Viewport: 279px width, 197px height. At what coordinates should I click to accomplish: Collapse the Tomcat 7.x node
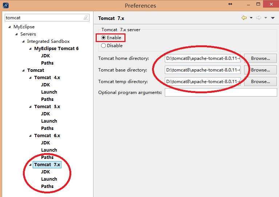(x=31, y=165)
